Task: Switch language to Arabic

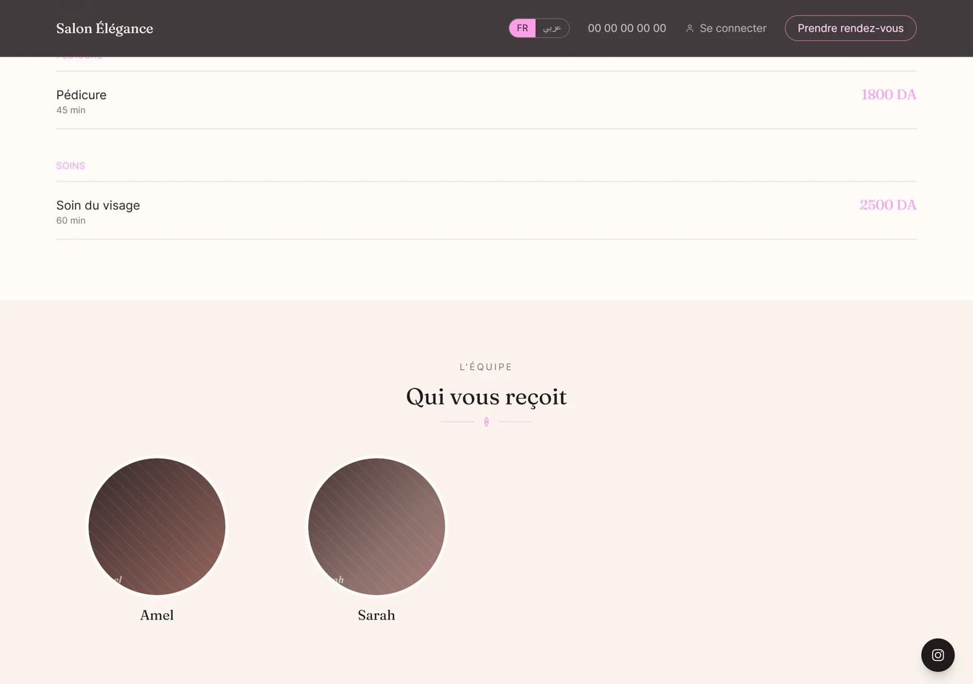Action: point(552,28)
